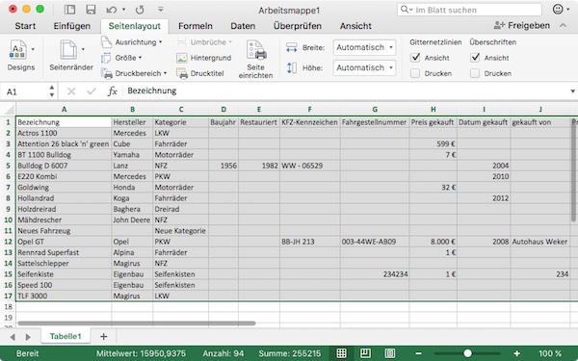
Task: Click the name box stepper arrows
Action: [x=52, y=91]
